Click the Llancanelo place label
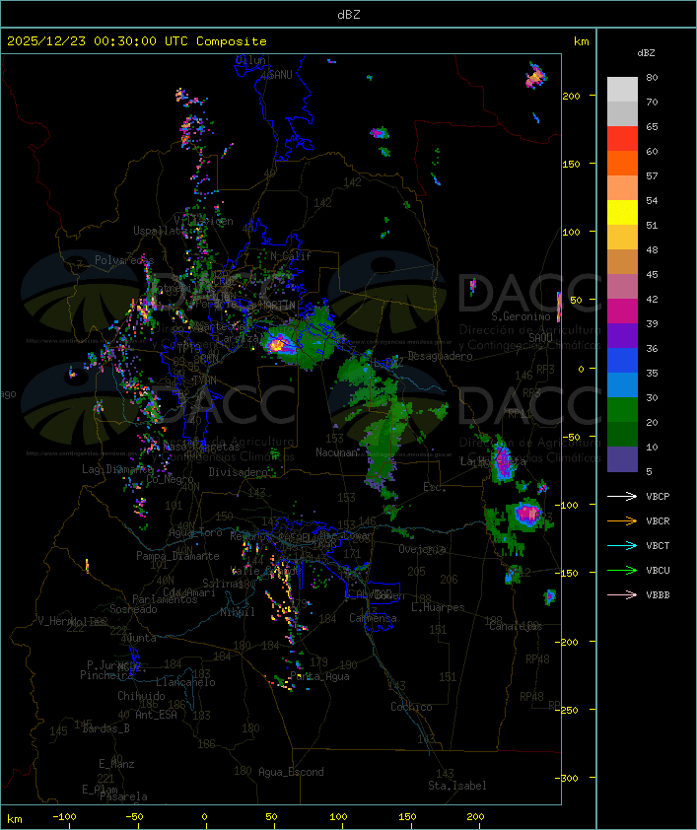 point(185,682)
